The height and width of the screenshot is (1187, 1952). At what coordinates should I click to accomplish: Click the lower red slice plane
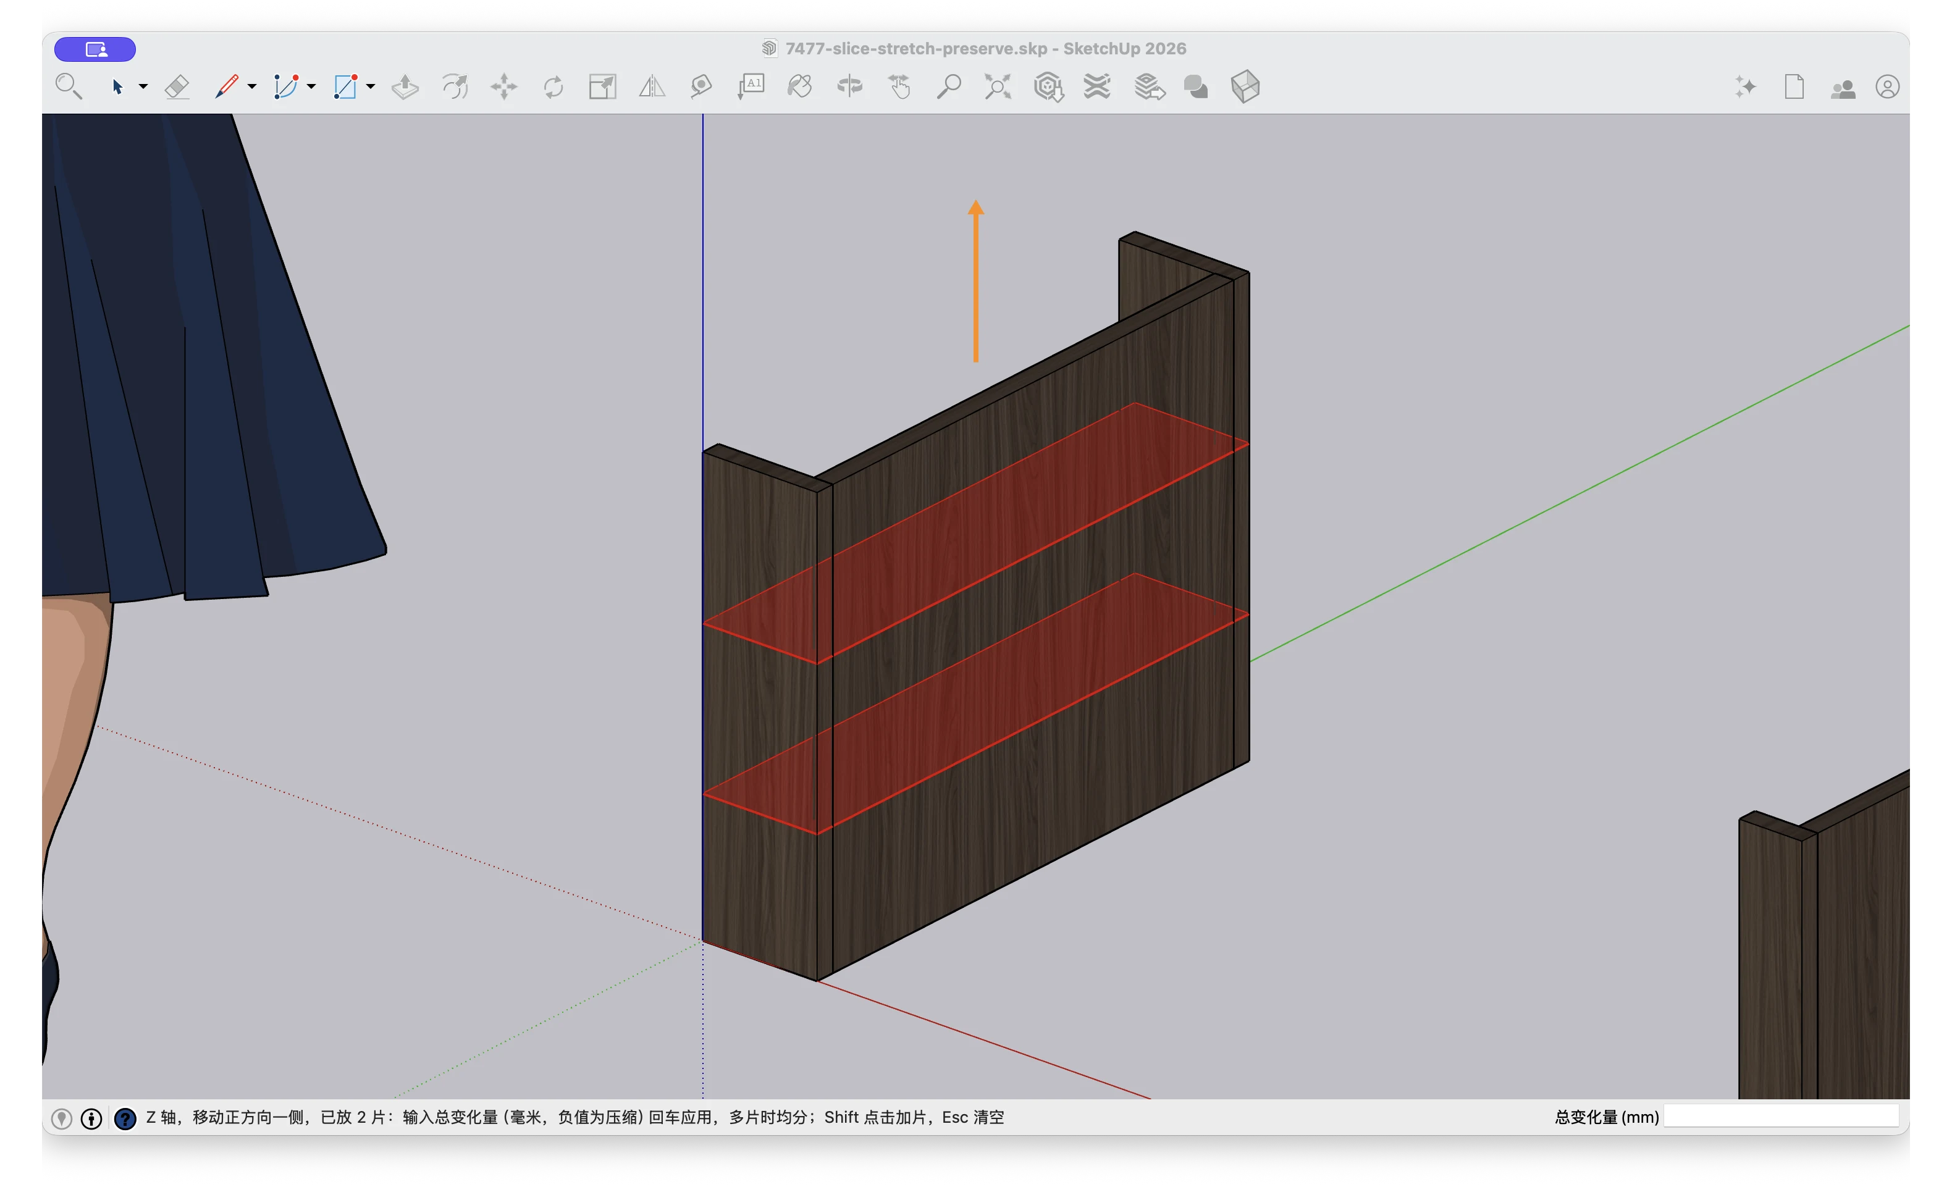[976, 703]
